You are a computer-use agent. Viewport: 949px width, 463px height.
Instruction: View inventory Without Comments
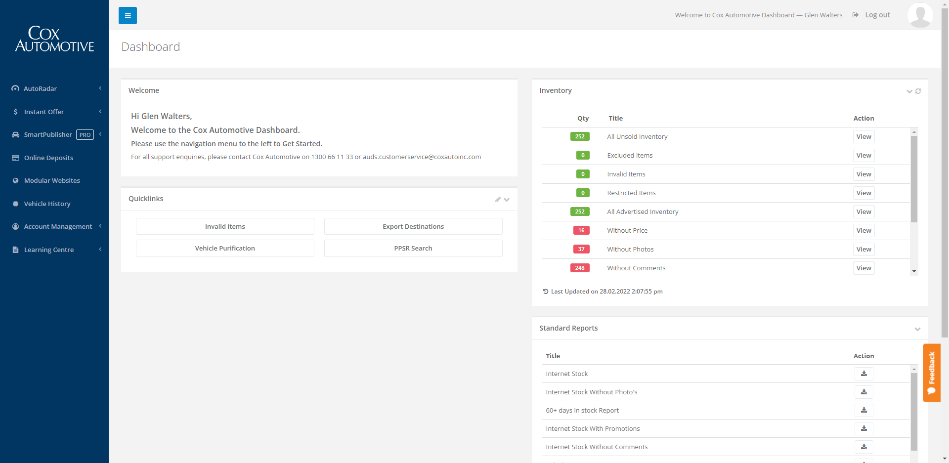coord(863,268)
